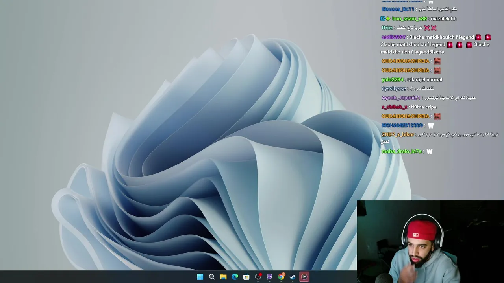Image resolution: width=504 pixels, height=283 pixels.
Task: Open Microsoft Edge browser
Action: coord(235,277)
